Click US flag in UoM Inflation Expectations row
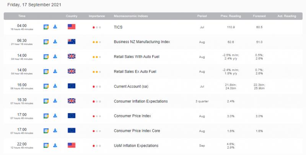Screen dimensions: 306x155 [72, 145]
